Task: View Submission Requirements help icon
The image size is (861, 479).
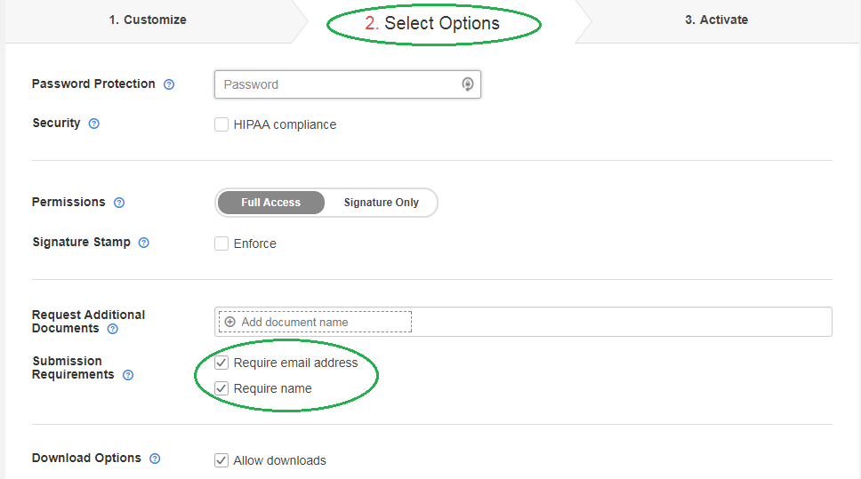Action: click(x=128, y=375)
